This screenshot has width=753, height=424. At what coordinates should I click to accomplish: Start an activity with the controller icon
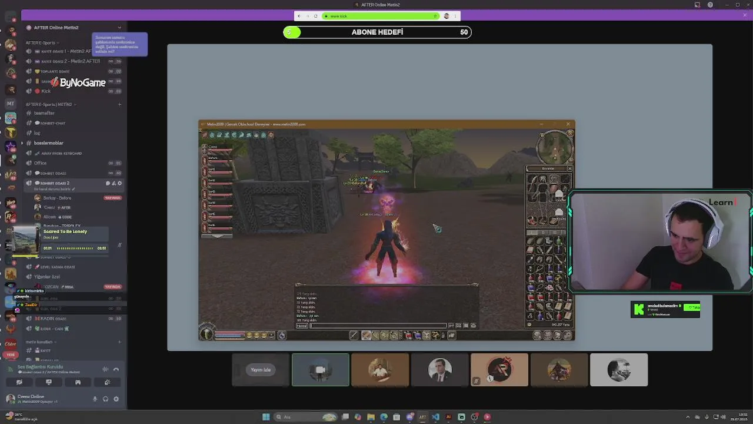point(78,382)
